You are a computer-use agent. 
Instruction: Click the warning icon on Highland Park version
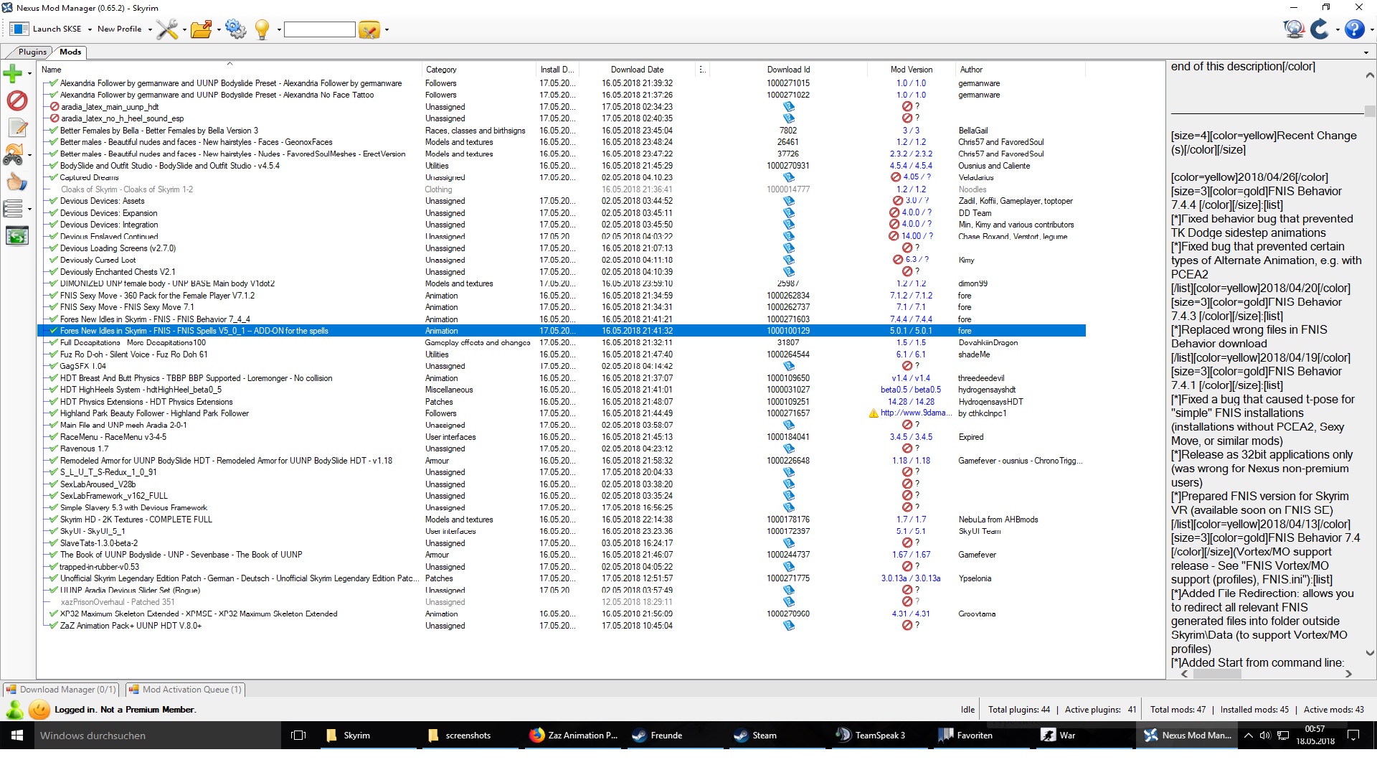pyautogui.click(x=873, y=413)
